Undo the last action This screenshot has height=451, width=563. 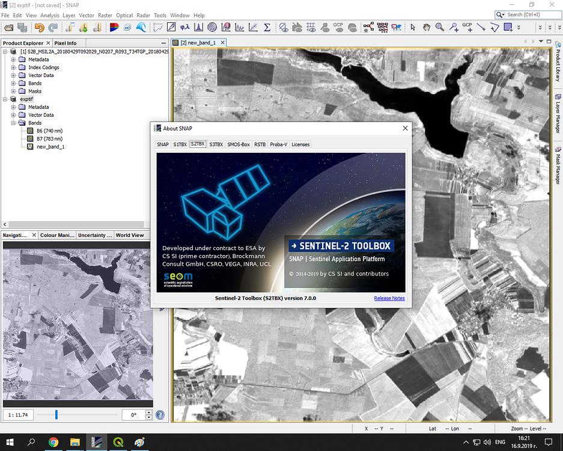coord(38,27)
